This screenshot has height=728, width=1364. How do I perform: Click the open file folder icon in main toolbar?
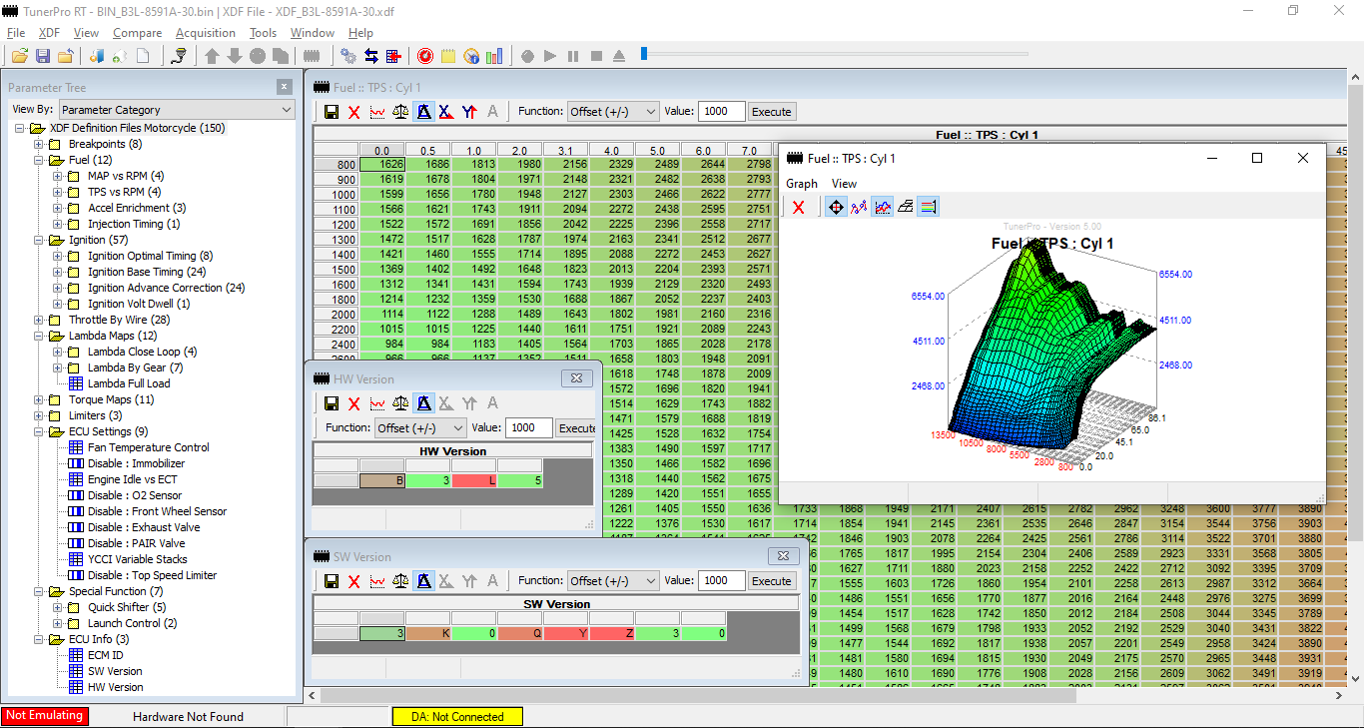click(20, 56)
